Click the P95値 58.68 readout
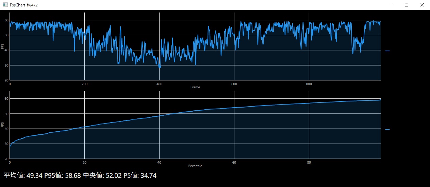Viewport: 430px width, 187px height. tap(63, 175)
